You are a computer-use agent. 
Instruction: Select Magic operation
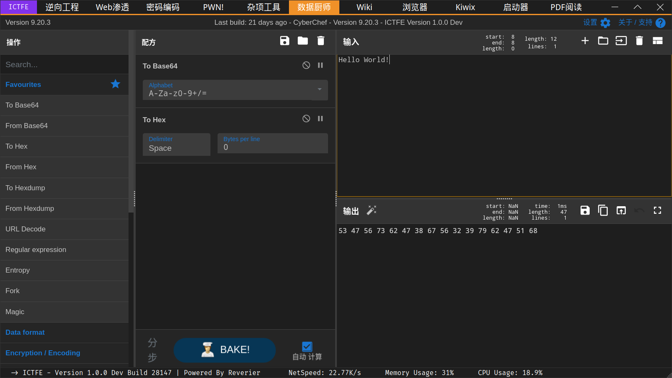pyautogui.click(x=64, y=312)
